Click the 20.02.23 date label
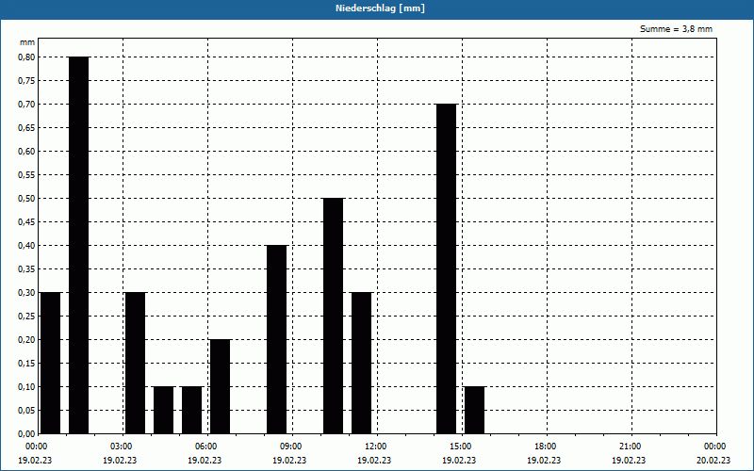Viewport: 754px width, 471px height. (x=713, y=461)
